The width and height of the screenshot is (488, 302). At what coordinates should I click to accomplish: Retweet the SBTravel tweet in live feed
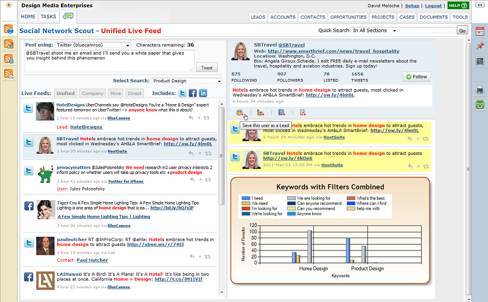[x=208, y=153]
